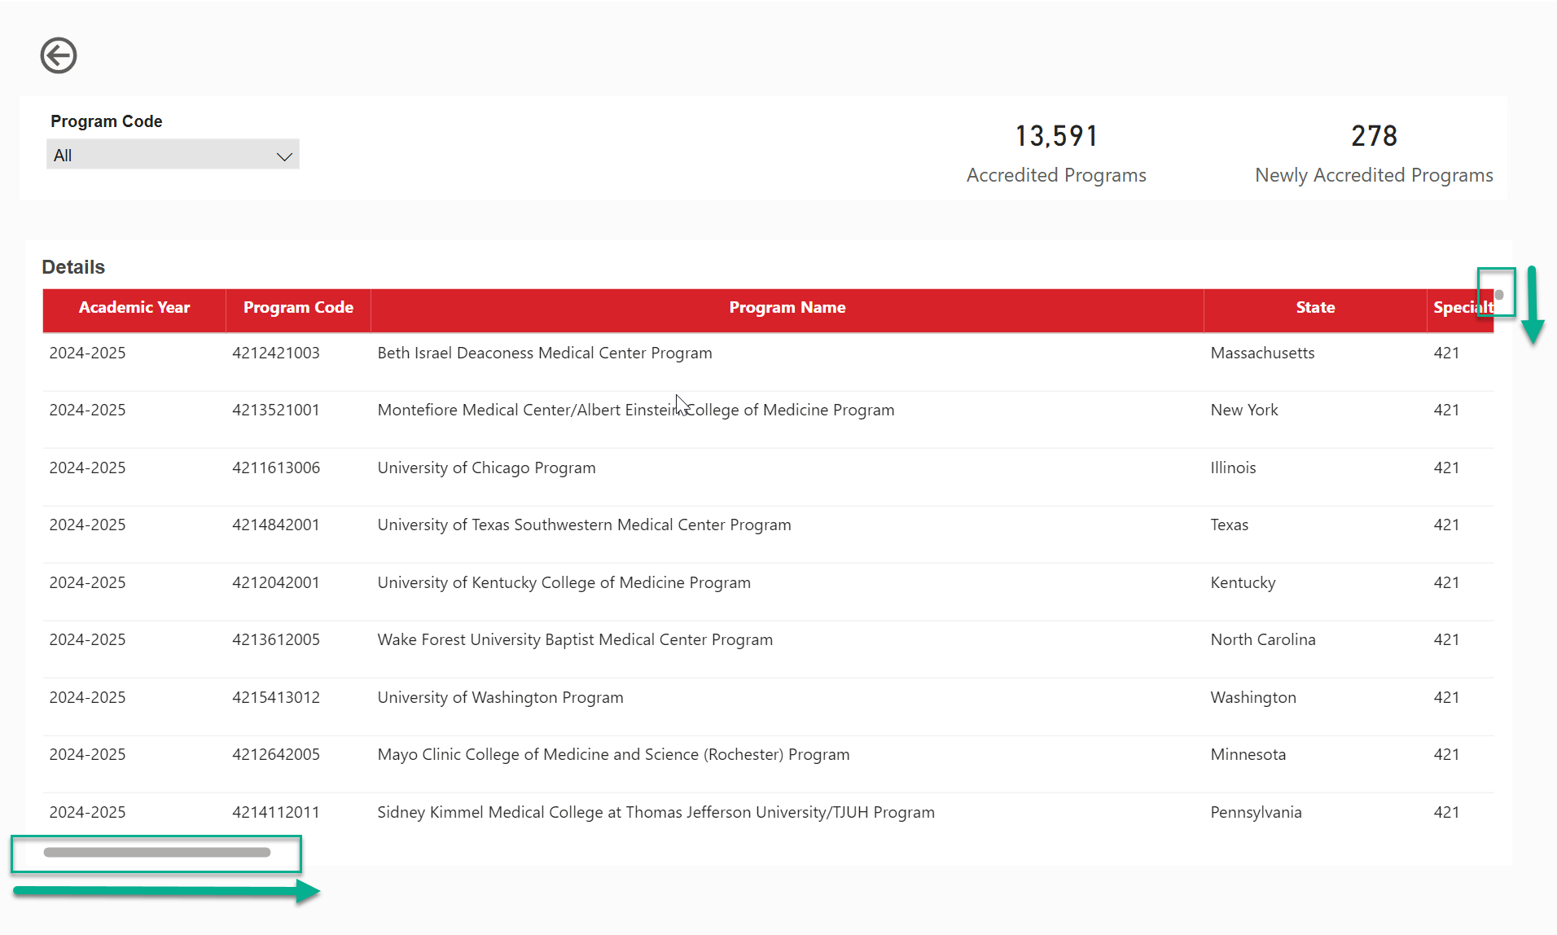Click the Massachusetts state cell
The width and height of the screenshot is (1557, 935).
pos(1262,353)
